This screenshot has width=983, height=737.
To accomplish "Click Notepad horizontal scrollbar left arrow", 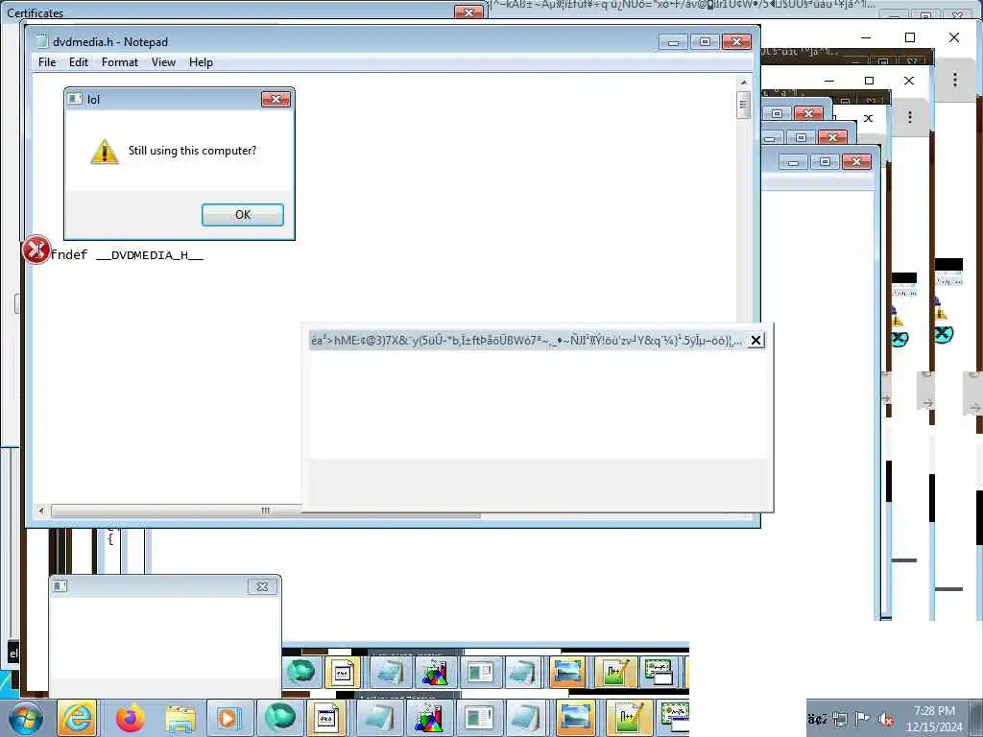I will [41, 511].
